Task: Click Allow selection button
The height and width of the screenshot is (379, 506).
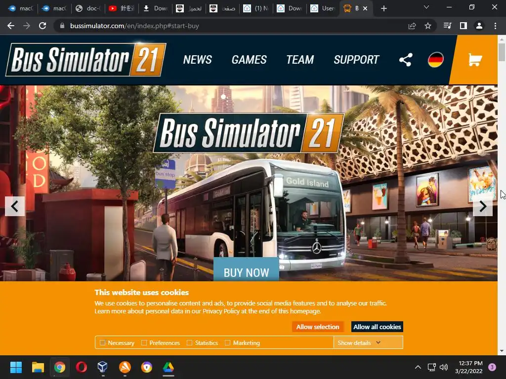Action: [x=318, y=327]
